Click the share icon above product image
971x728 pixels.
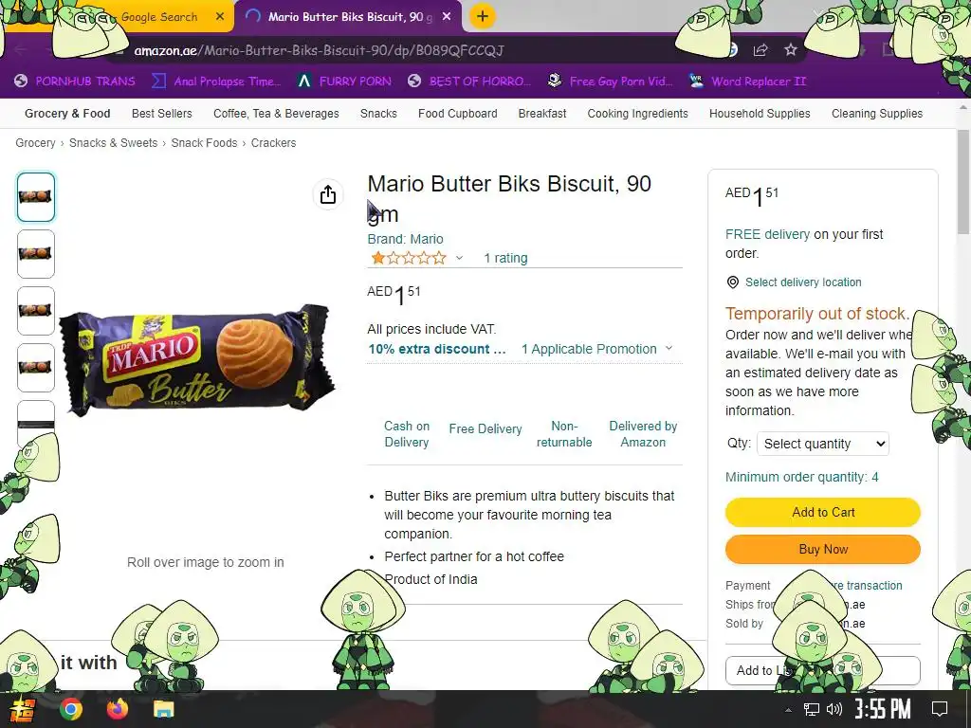point(327,194)
